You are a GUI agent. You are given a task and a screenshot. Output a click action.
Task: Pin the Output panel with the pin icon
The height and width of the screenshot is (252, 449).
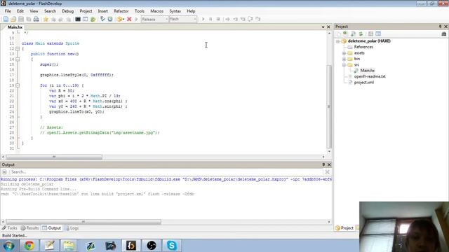click(323, 164)
